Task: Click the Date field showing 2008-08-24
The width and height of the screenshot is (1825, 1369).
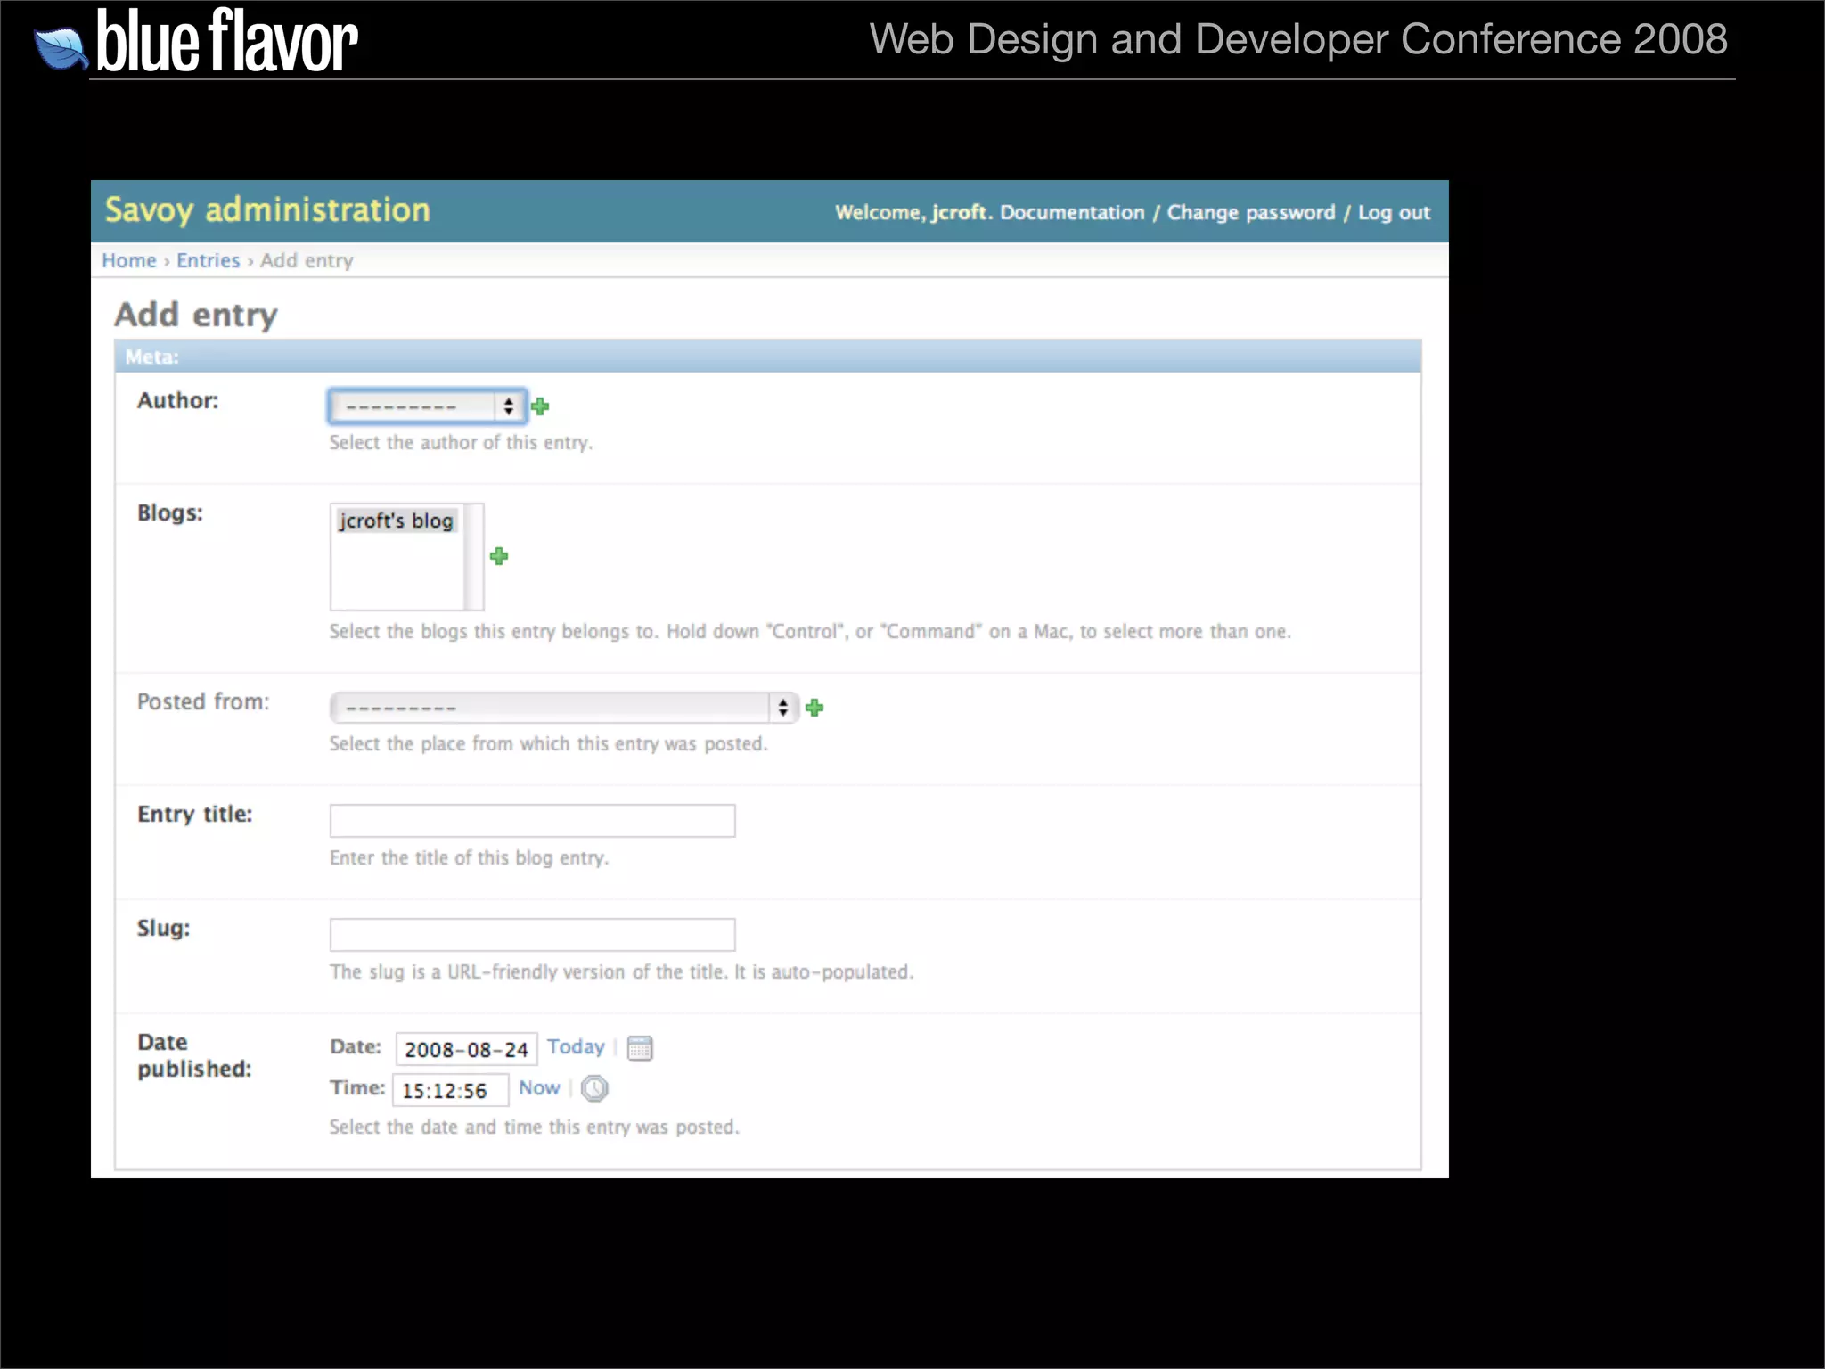Action: [466, 1049]
